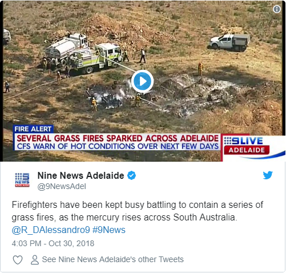The image size is (286, 273).
Task: Click the tweet text about firefighters
Action: pos(138,211)
